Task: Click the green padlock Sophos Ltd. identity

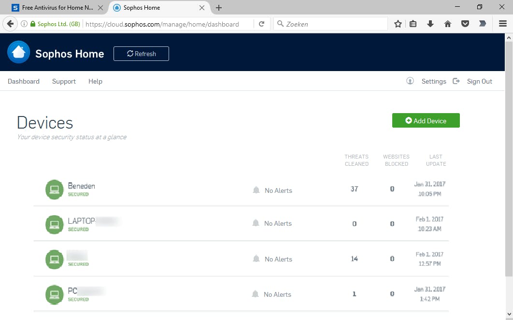Action: [55, 24]
